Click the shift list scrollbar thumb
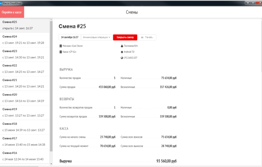This screenshot has height=167, width=262. pyautogui.click(x=51, y=86)
